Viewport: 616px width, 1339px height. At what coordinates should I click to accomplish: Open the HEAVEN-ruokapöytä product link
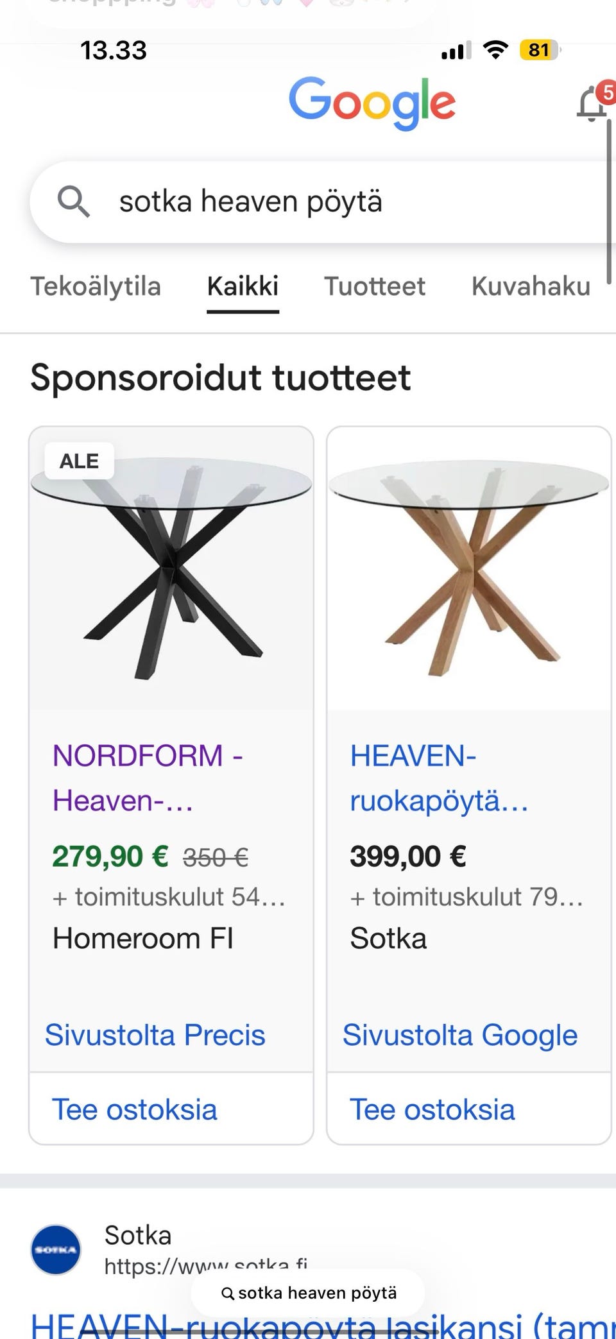pyautogui.click(x=439, y=778)
